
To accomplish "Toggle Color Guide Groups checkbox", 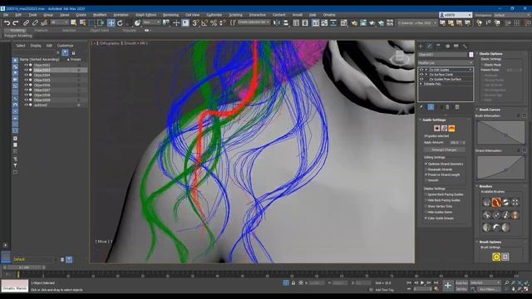I will pyautogui.click(x=426, y=218).
